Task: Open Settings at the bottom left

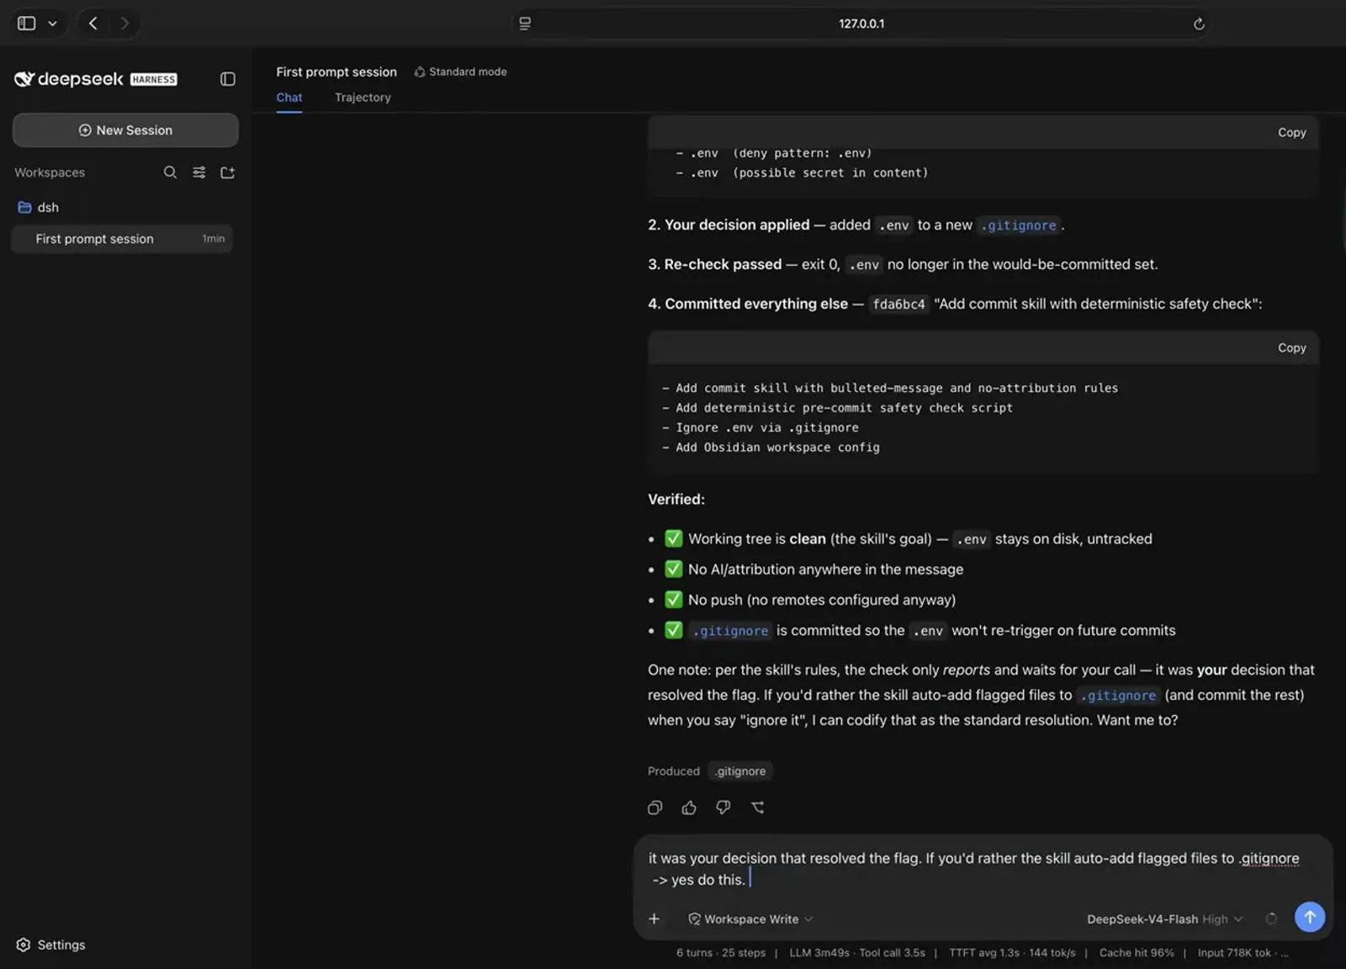Action: coord(50,945)
